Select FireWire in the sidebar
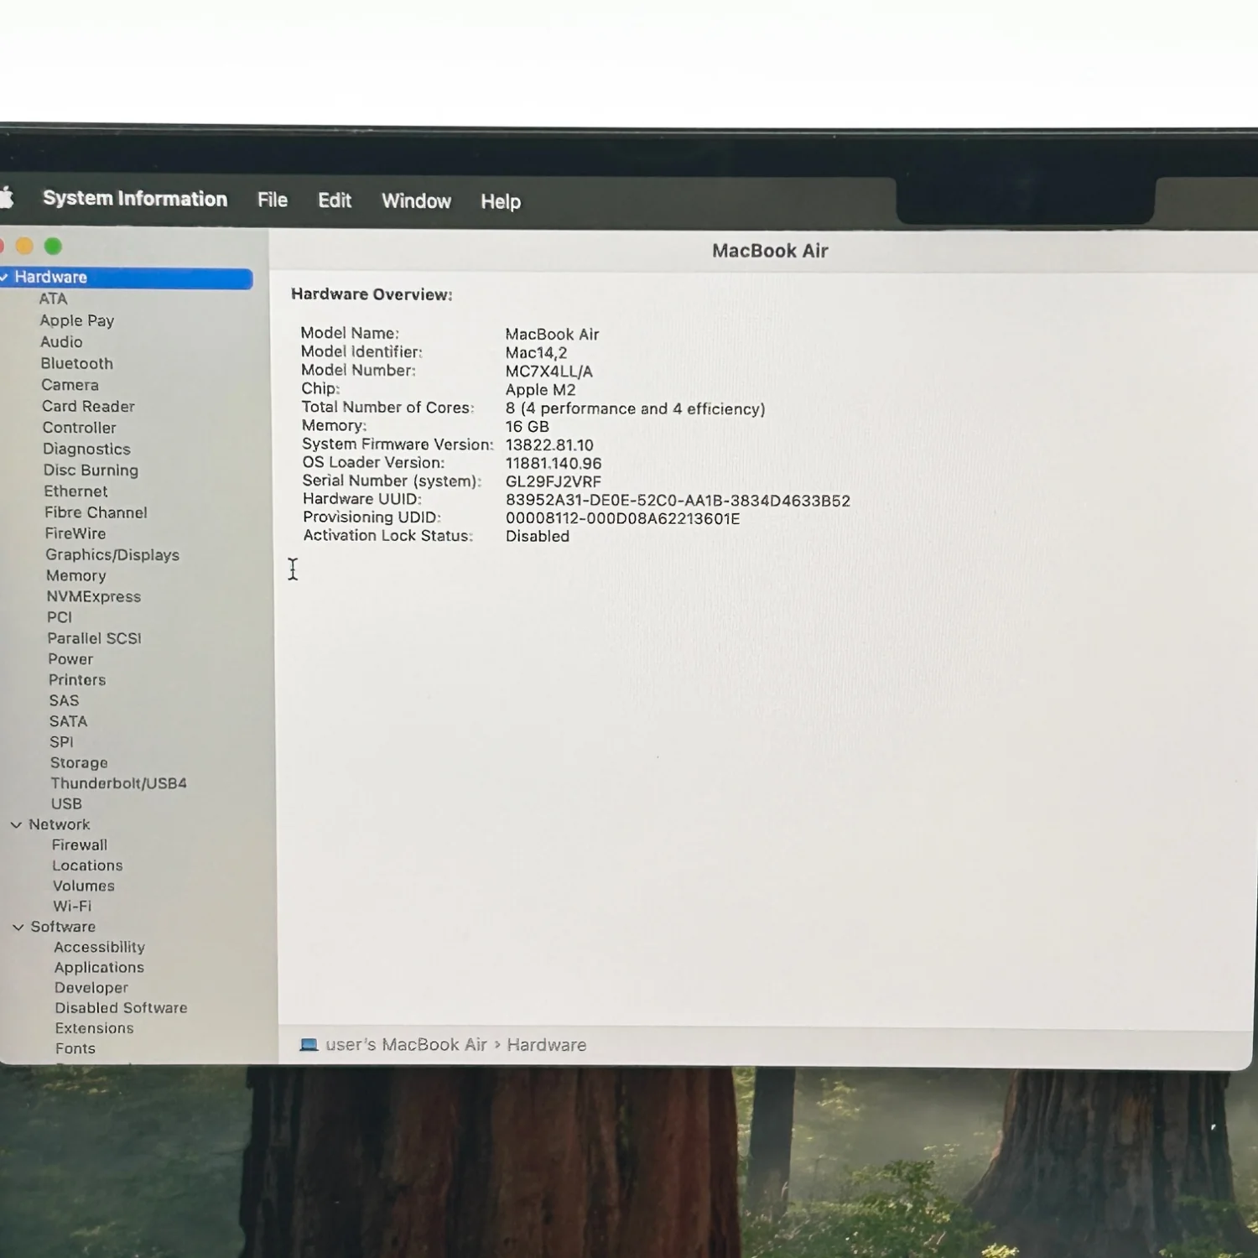 point(75,533)
